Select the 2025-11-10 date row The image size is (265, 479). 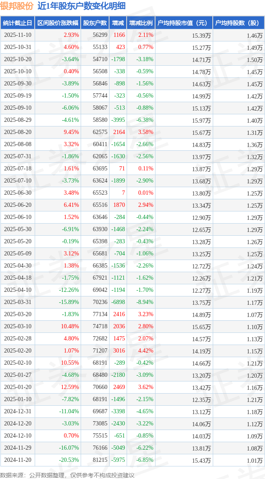[x=18, y=35]
